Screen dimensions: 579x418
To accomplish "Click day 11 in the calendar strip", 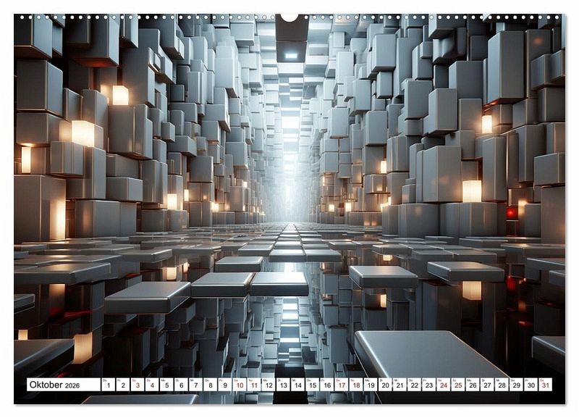I will pos(254,385).
